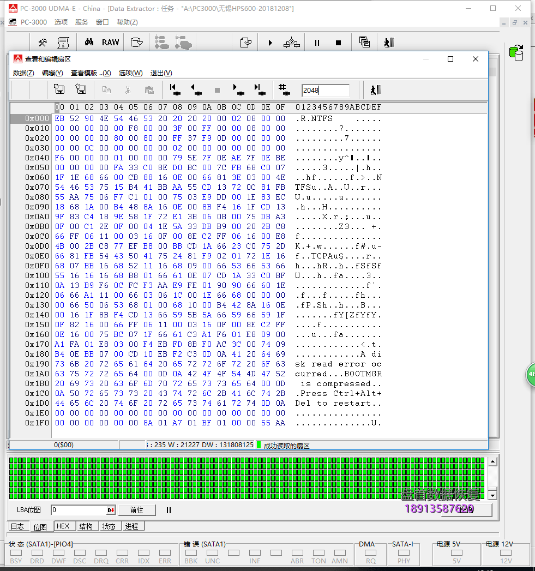Switch to the 结构 tab
The height and width of the screenshot is (571, 535).
click(86, 526)
